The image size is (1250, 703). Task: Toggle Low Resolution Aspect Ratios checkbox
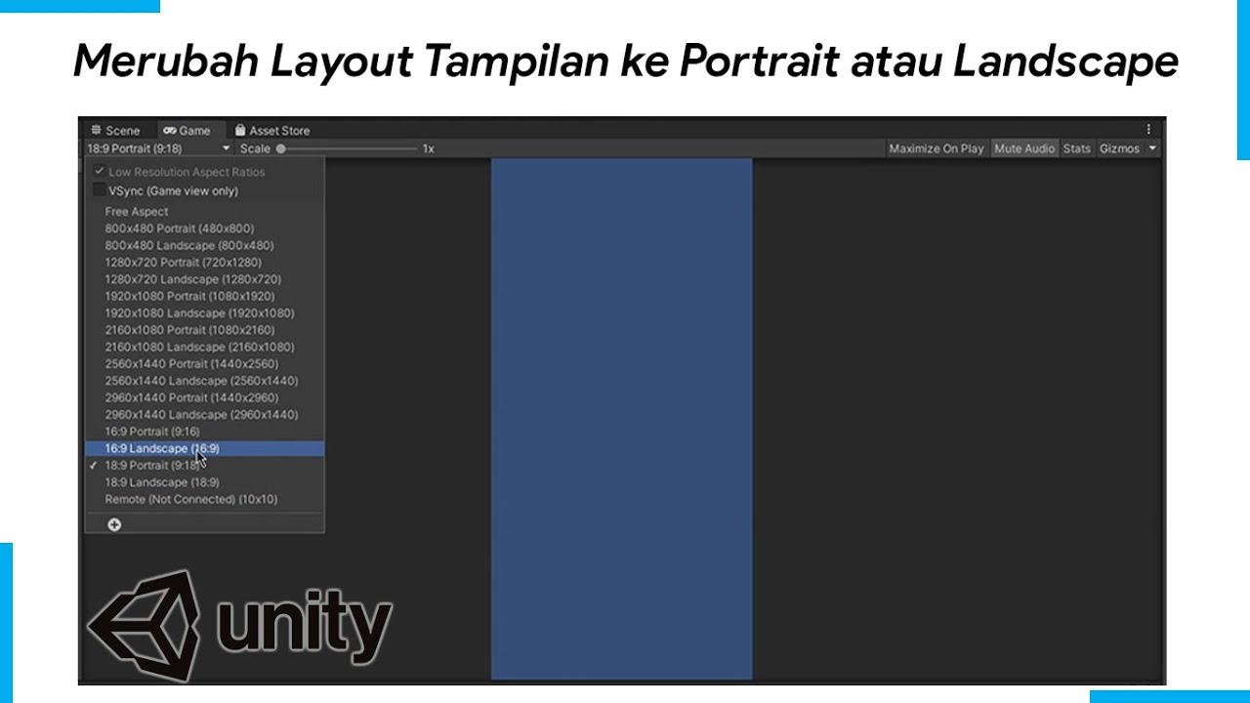[99, 172]
